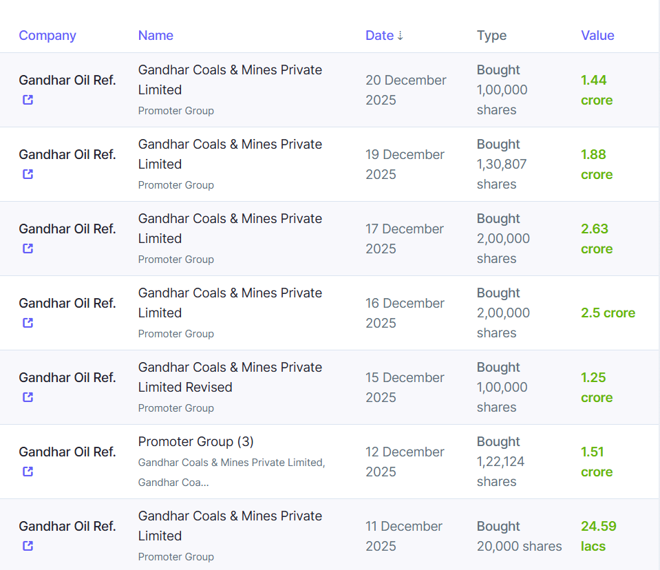
Task: Open external link icon in 20 December row
Action: 28,100
